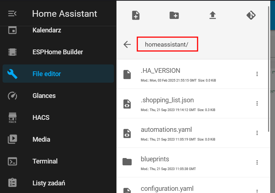Click the homeassistant/ path label

click(167, 44)
